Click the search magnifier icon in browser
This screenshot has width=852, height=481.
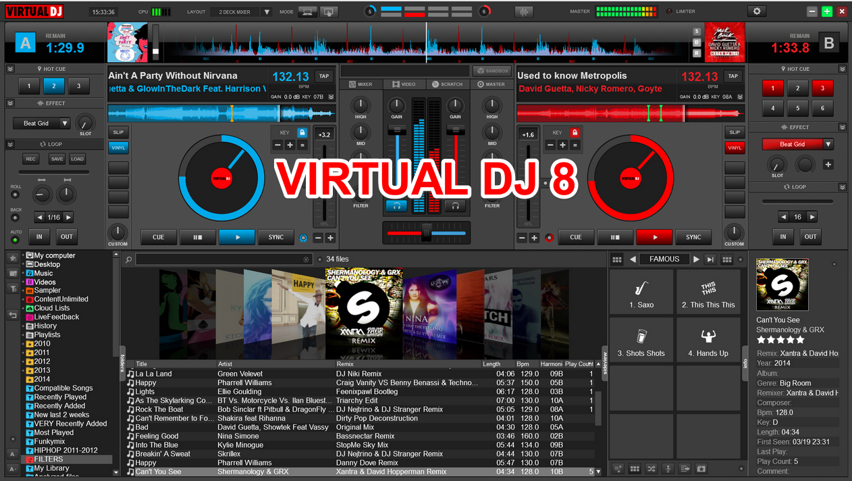tap(129, 259)
